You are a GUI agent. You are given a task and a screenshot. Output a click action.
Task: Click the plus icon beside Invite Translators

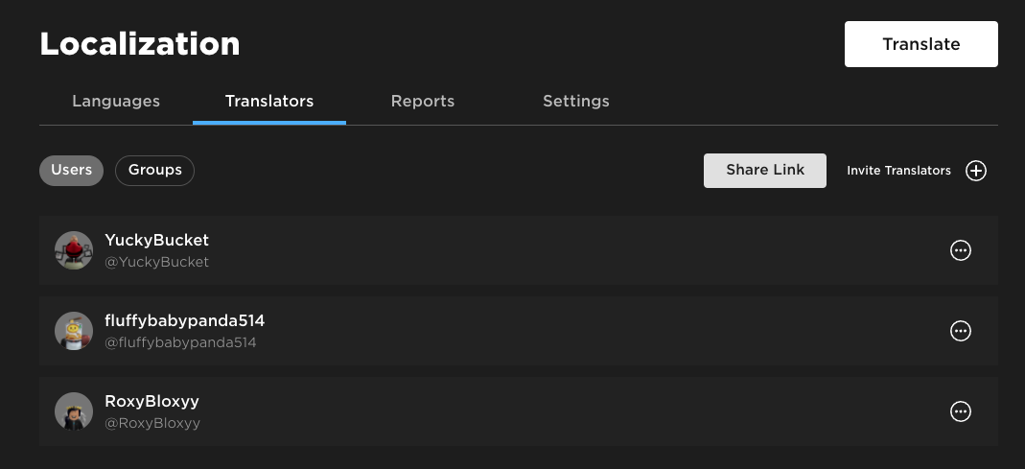pos(975,171)
